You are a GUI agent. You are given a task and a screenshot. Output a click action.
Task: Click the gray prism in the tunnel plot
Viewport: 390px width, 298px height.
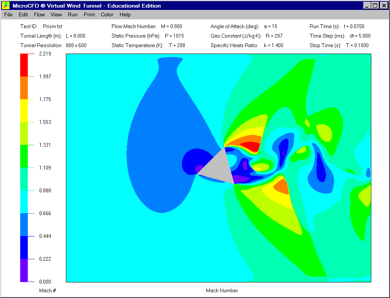click(x=219, y=168)
